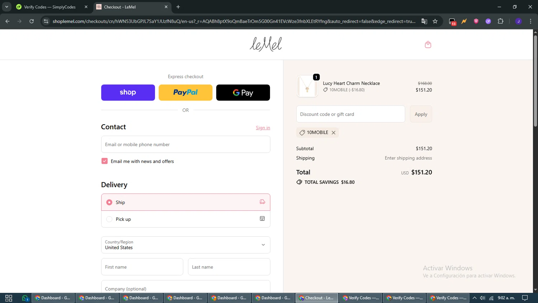The image size is (538, 303).
Task: Bookmark this page with the star icon
Action: point(435,21)
